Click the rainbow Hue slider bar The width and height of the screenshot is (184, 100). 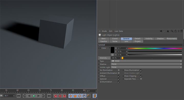click(155, 48)
